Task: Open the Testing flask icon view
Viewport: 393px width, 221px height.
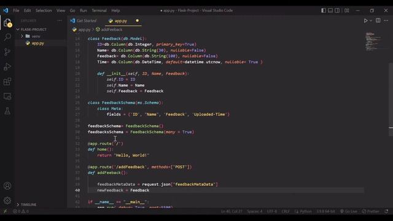Action: point(7,111)
